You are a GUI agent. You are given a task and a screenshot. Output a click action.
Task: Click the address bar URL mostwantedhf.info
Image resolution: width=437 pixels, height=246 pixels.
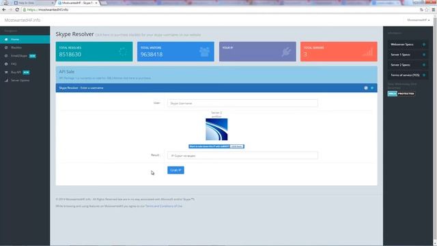pyautogui.click(x=48, y=10)
